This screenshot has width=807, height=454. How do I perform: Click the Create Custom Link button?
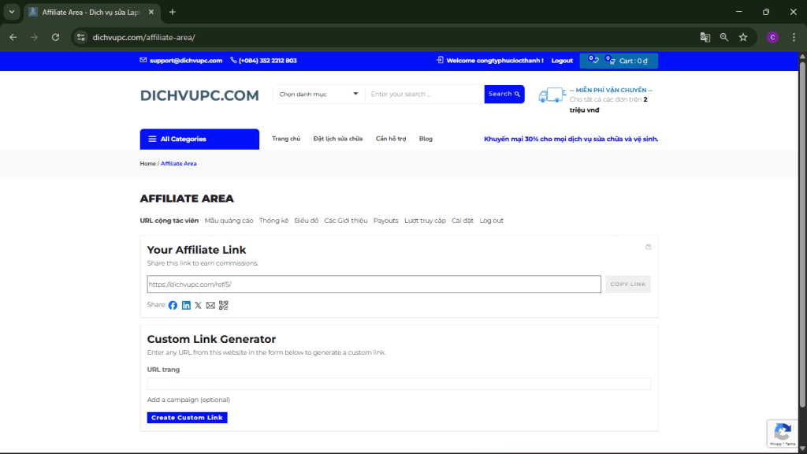tap(187, 418)
